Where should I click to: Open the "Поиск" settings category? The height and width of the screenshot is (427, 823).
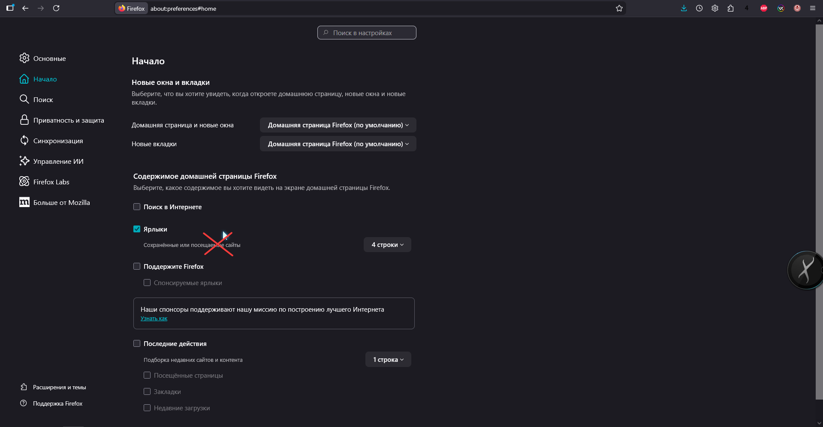pyautogui.click(x=43, y=100)
